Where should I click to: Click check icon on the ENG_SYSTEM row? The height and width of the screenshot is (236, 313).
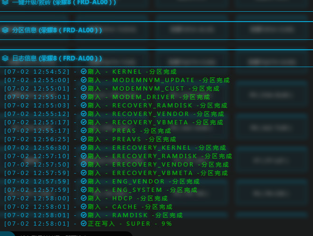click(84, 190)
